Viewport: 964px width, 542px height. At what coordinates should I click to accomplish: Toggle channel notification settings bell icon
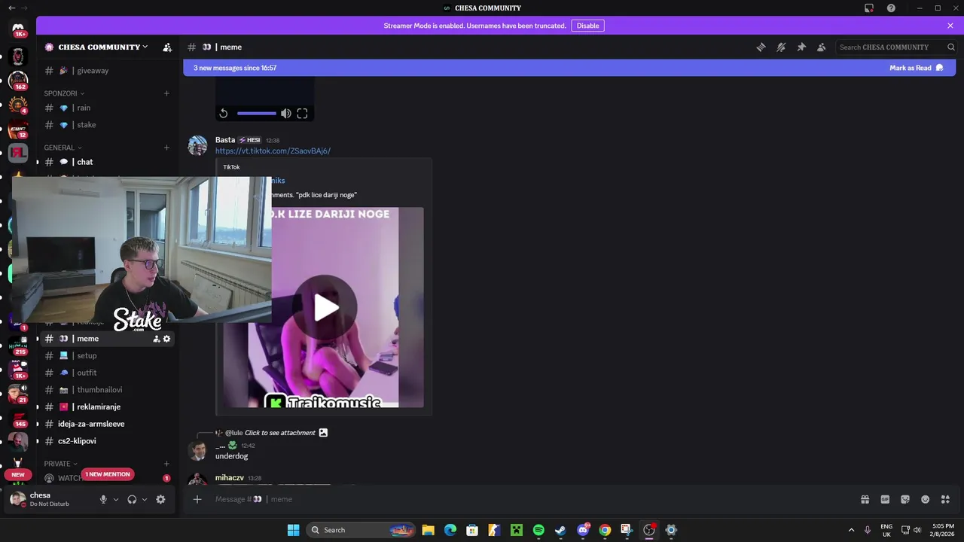[781, 47]
